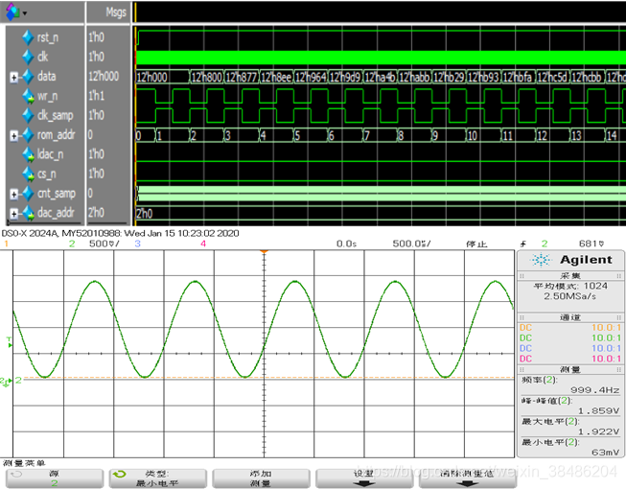Click the wave window format icon at top-left
This screenshot has width=626, height=489.
coord(12,12)
